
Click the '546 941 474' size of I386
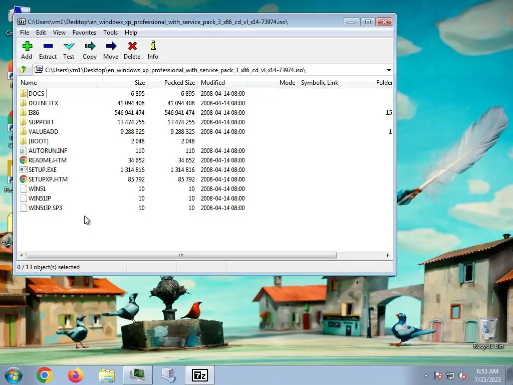[x=130, y=112]
